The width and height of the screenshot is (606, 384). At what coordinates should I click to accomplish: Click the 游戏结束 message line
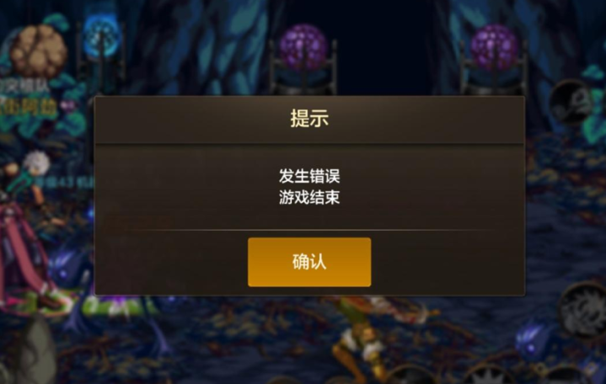tap(309, 197)
